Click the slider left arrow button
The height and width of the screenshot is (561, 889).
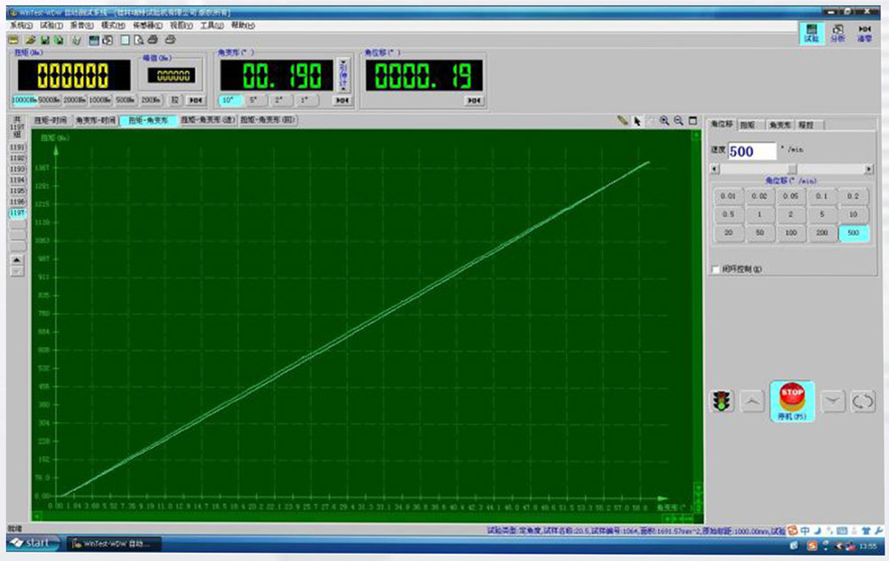(x=715, y=169)
